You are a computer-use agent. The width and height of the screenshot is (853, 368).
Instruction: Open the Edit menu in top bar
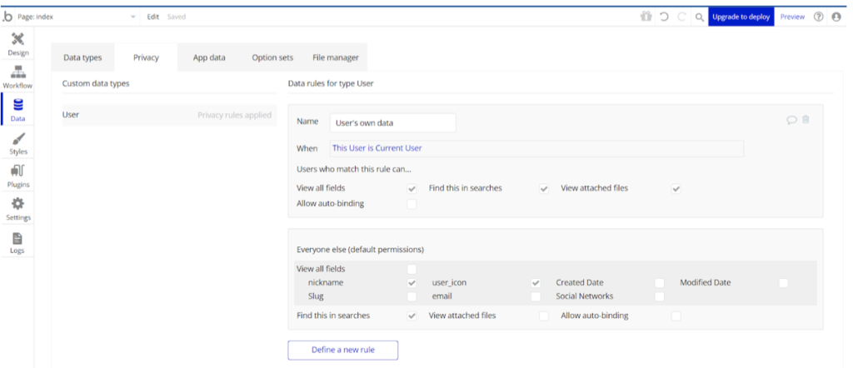[x=152, y=17]
